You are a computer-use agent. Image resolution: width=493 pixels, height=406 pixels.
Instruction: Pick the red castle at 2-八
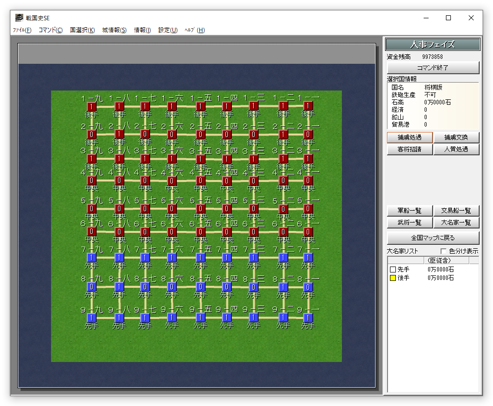119,134
